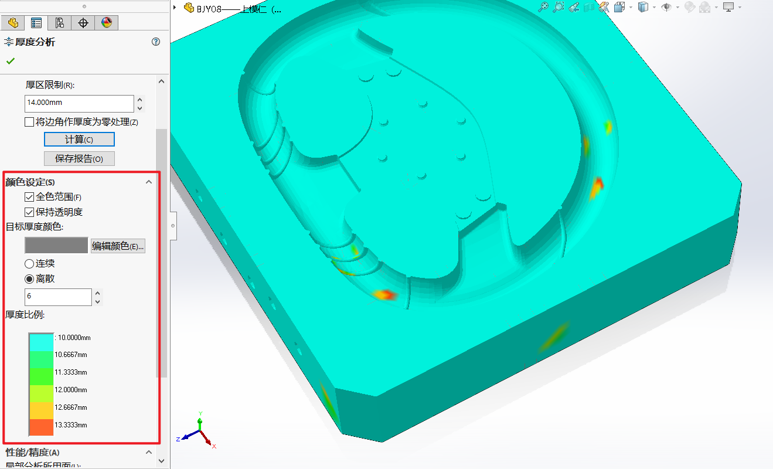Viewport: 773px width, 469px height.
Task: Toggle the 保持透明度 checkbox
Action: [x=29, y=212]
